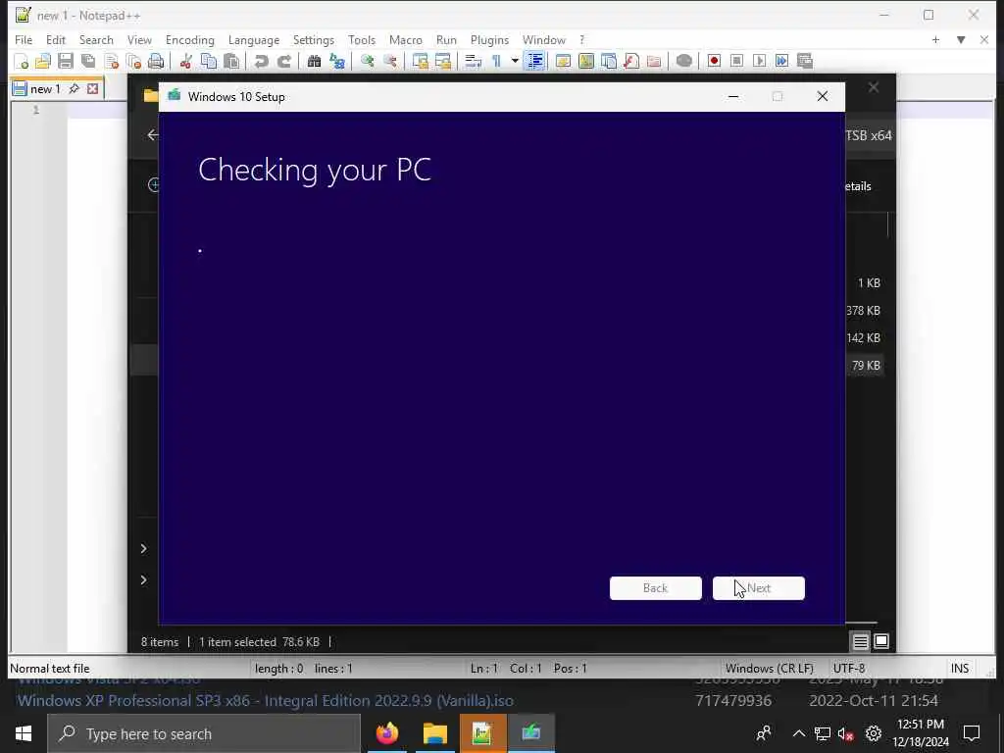Click the Stop Recording macro icon
Viewport: 1004px width, 753px height.
pyautogui.click(x=736, y=62)
